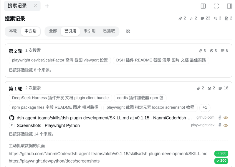Viewport: 235px width, 167px height.
Task: Click the P favicon of Playwright result
Action: [12, 125]
